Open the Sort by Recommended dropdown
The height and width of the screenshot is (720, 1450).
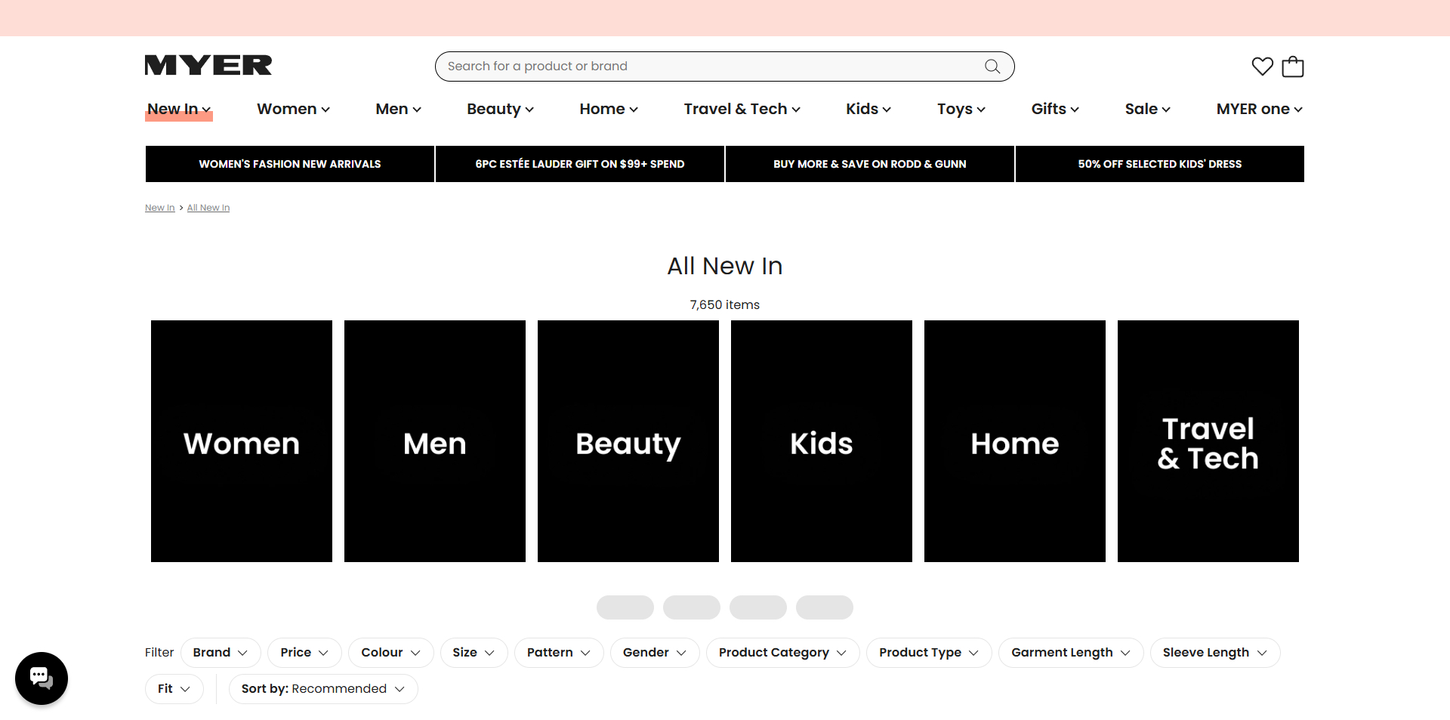pyautogui.click(x=323, y=689)
